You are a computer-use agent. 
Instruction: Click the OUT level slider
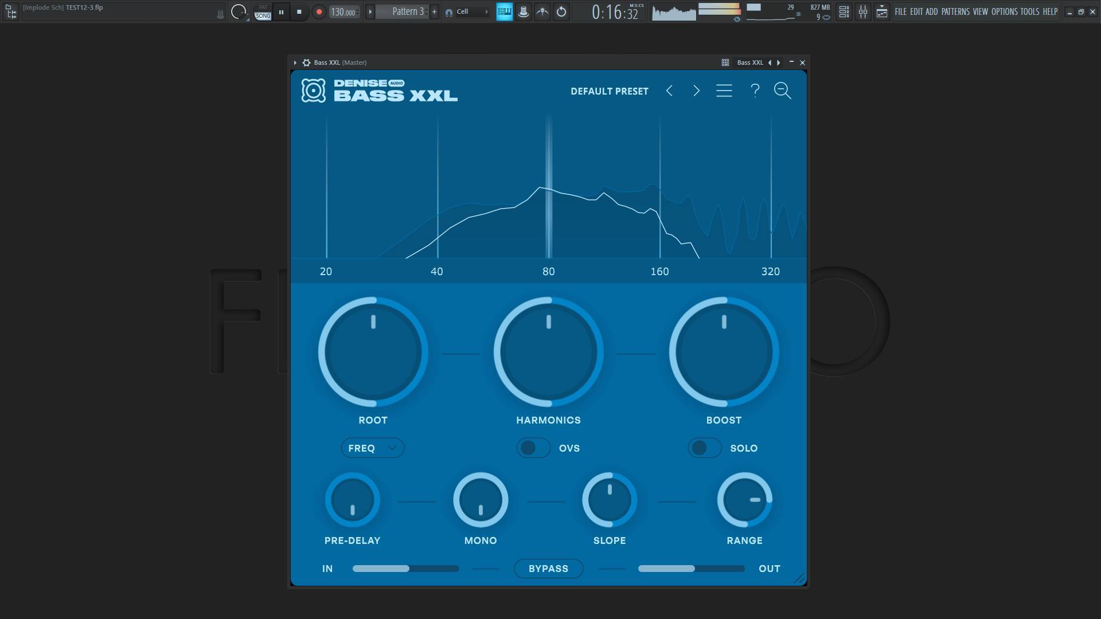pyautogui.click(x=692, y=569)
